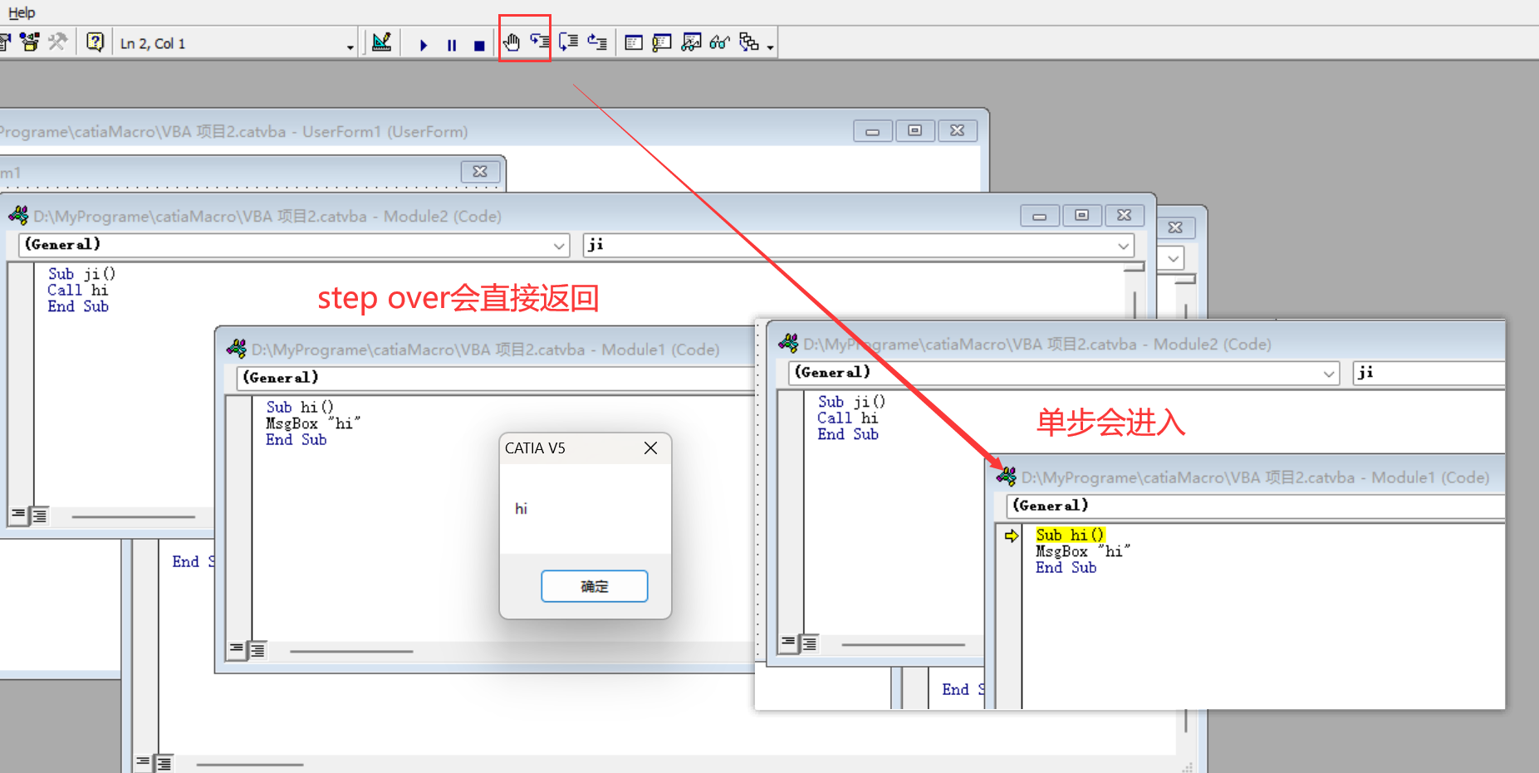
Task: Click the Step Over icon
Action: [569, 42]
